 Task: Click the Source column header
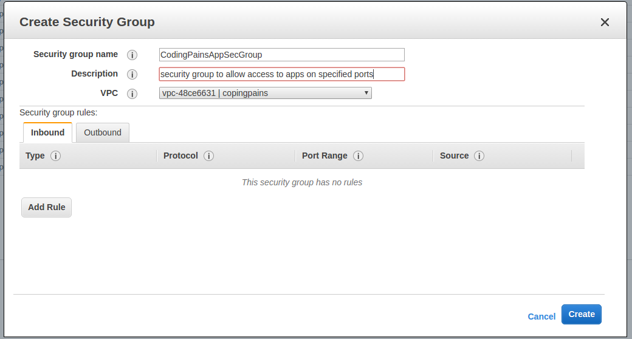click(x=455, y=156)
